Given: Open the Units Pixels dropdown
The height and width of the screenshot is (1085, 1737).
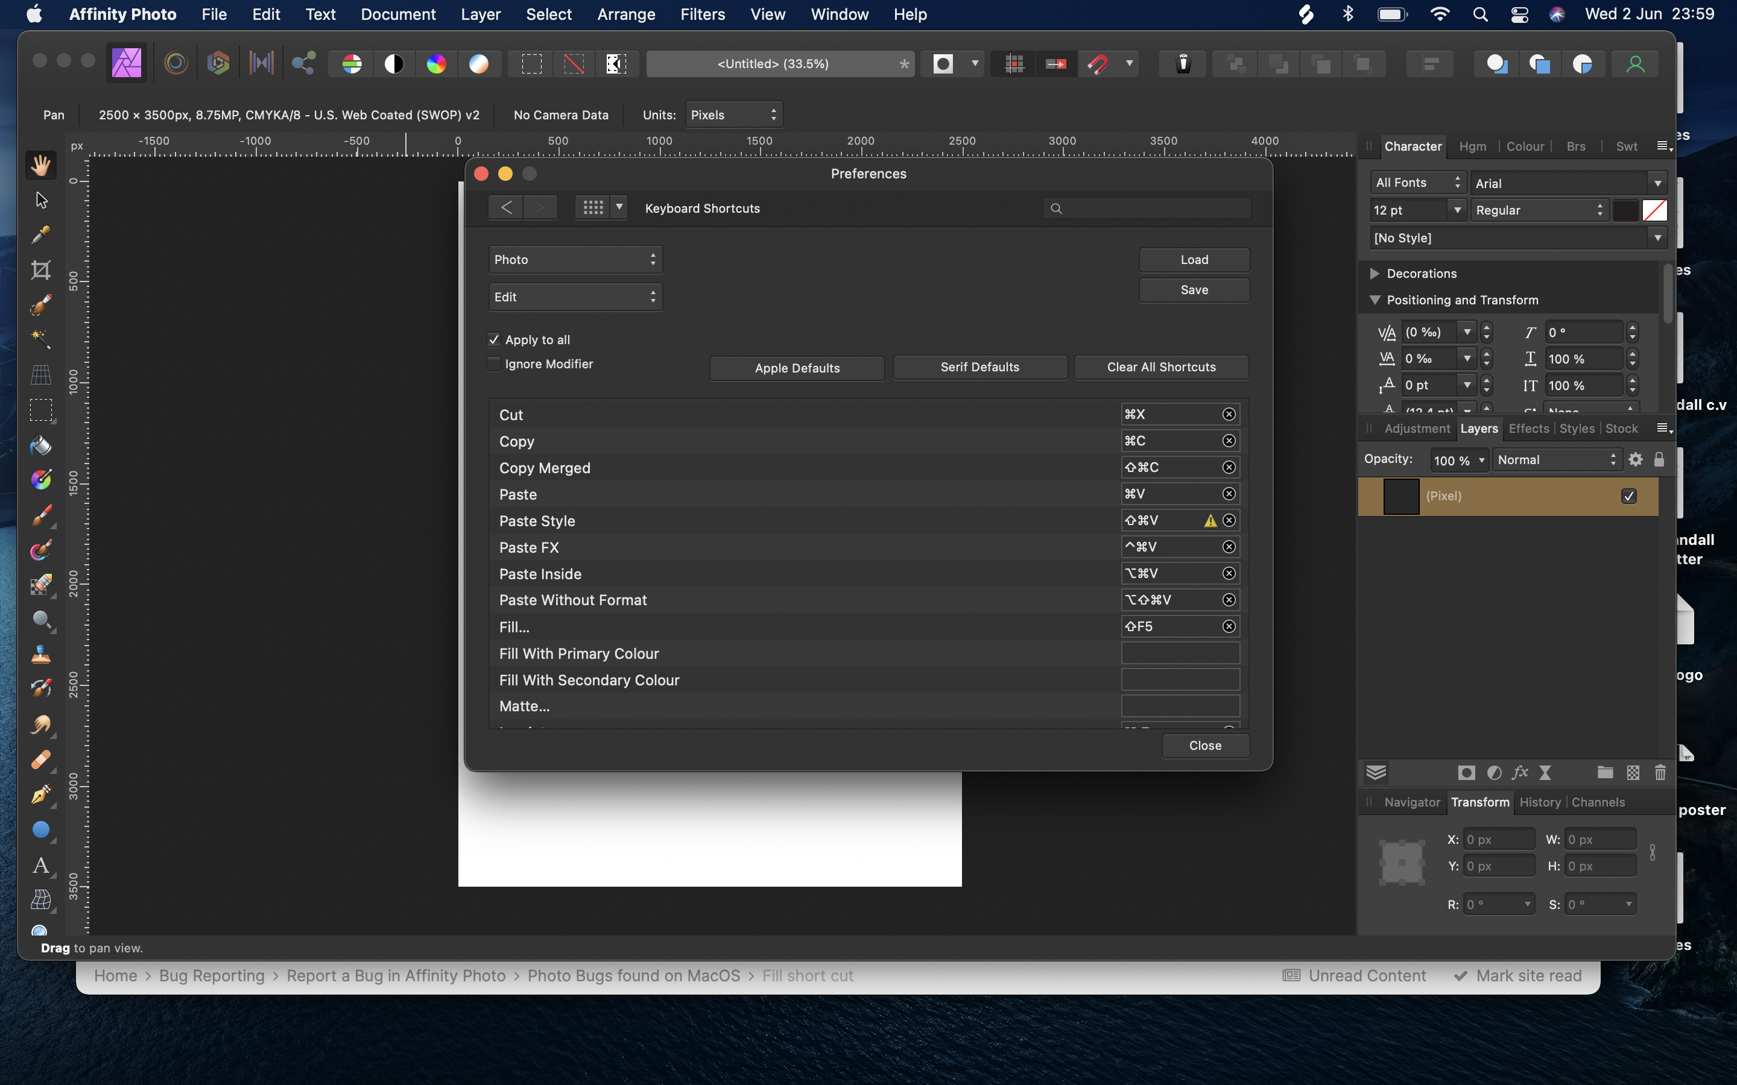Looking at the screenshot, I should pos(733,115).
